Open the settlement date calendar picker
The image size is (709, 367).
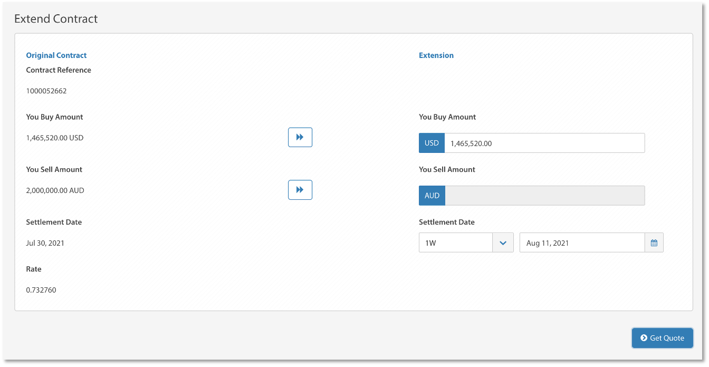point(654,243)
